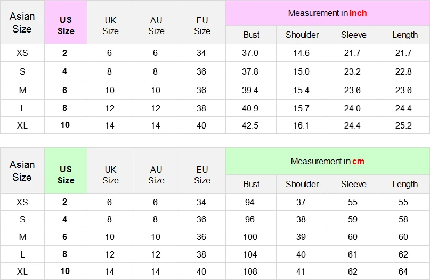Select the 'Measurement in inch' header
This screenshot has width=430, height=280.
[x=327, y=13]
